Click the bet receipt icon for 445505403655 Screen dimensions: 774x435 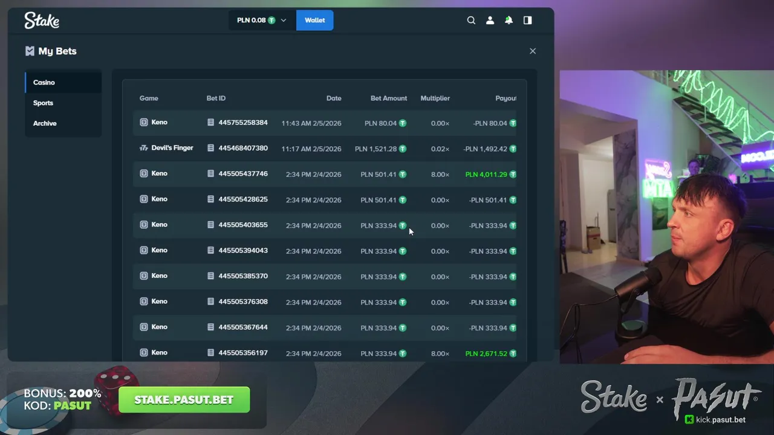click(210, 225)
